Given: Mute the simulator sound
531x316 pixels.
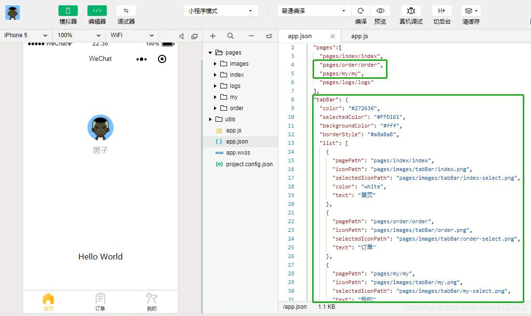Looking at the screenshot, I should coord(182,36).
